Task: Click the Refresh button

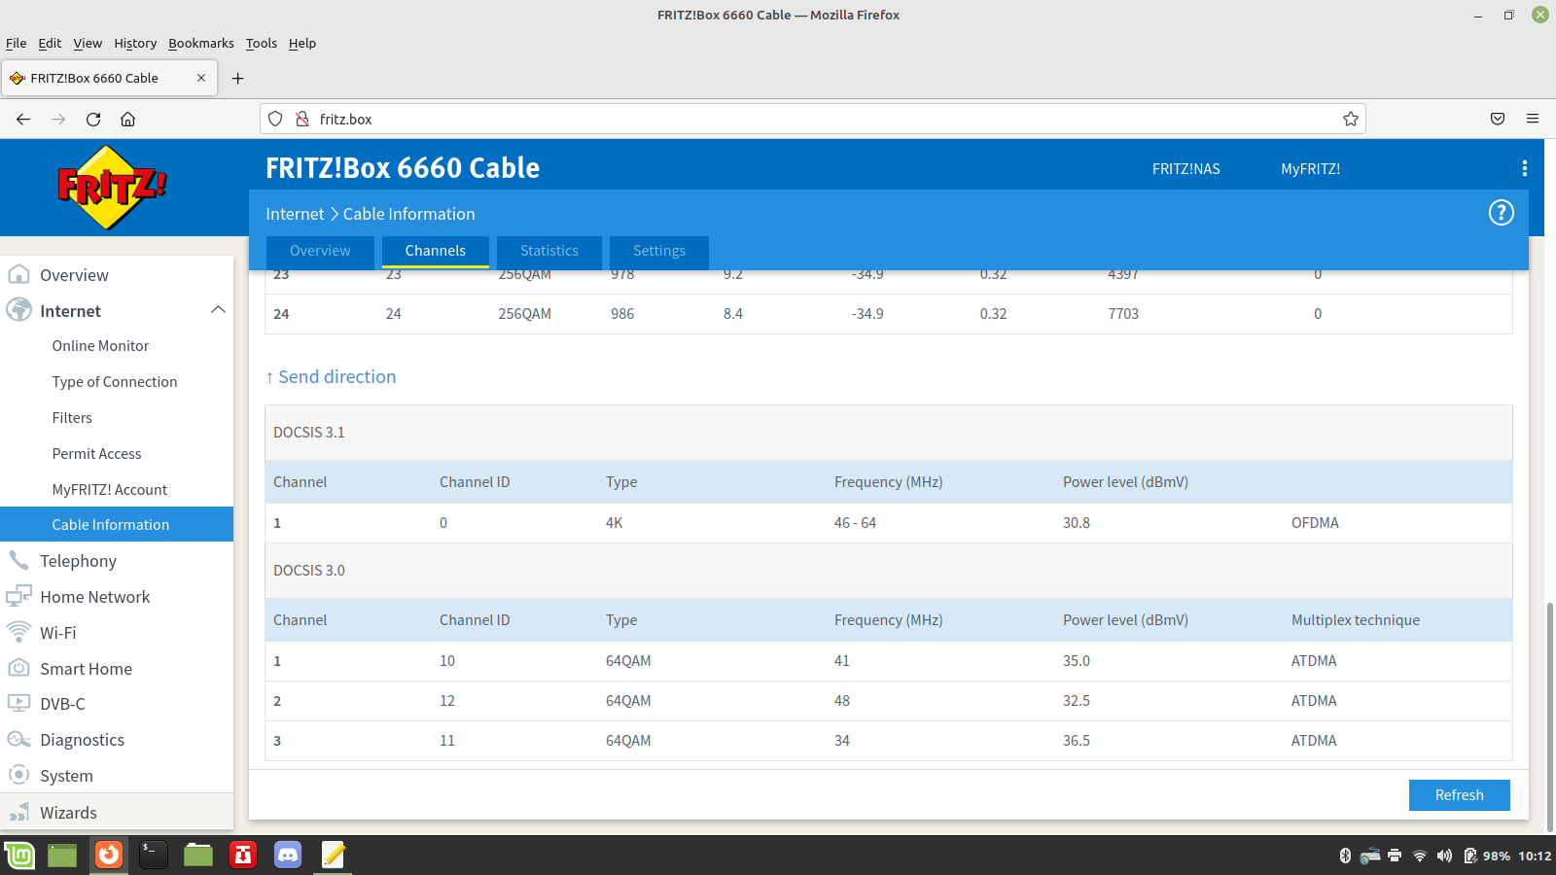Action: (1460, 794)
